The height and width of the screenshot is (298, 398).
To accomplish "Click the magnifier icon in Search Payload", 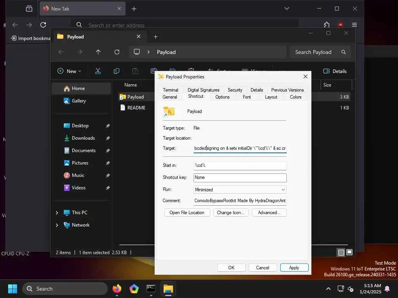I will pyautogui.click(x=344, y=52).
